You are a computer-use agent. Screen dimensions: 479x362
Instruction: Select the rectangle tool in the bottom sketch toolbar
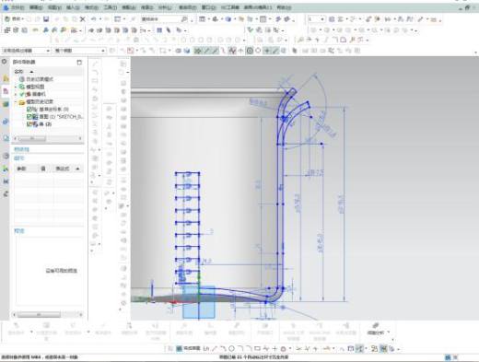pyautogui.click(x=257, y=348)
